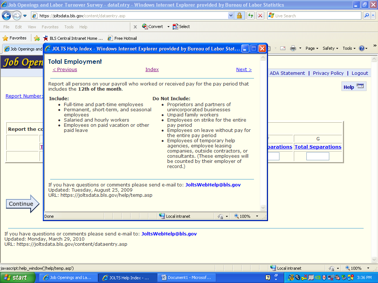Click the Select toolbar button
This screenshot has height=283, width=378.
[x=181, y=27]
